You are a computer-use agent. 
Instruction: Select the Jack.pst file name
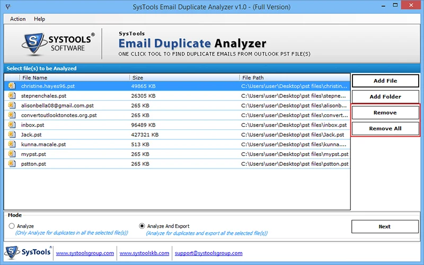31,135
